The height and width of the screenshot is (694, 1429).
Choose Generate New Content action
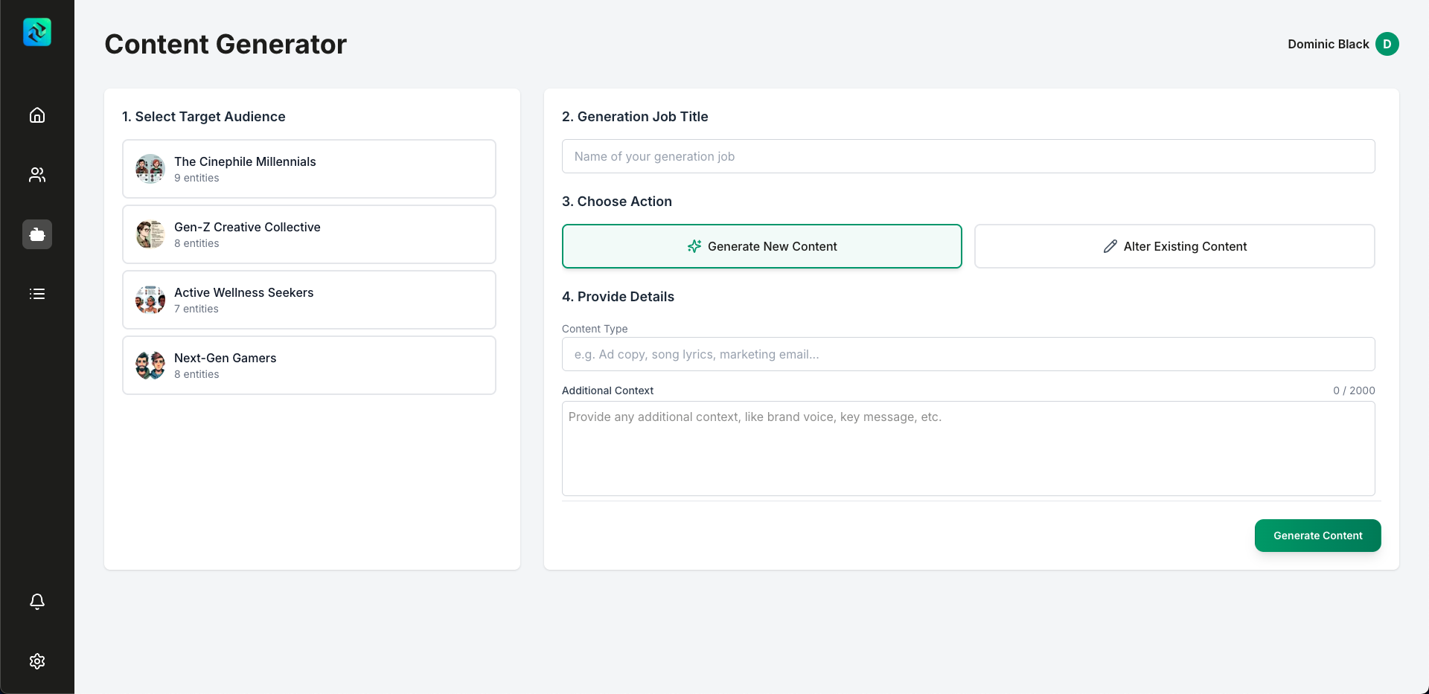point(761,246)
